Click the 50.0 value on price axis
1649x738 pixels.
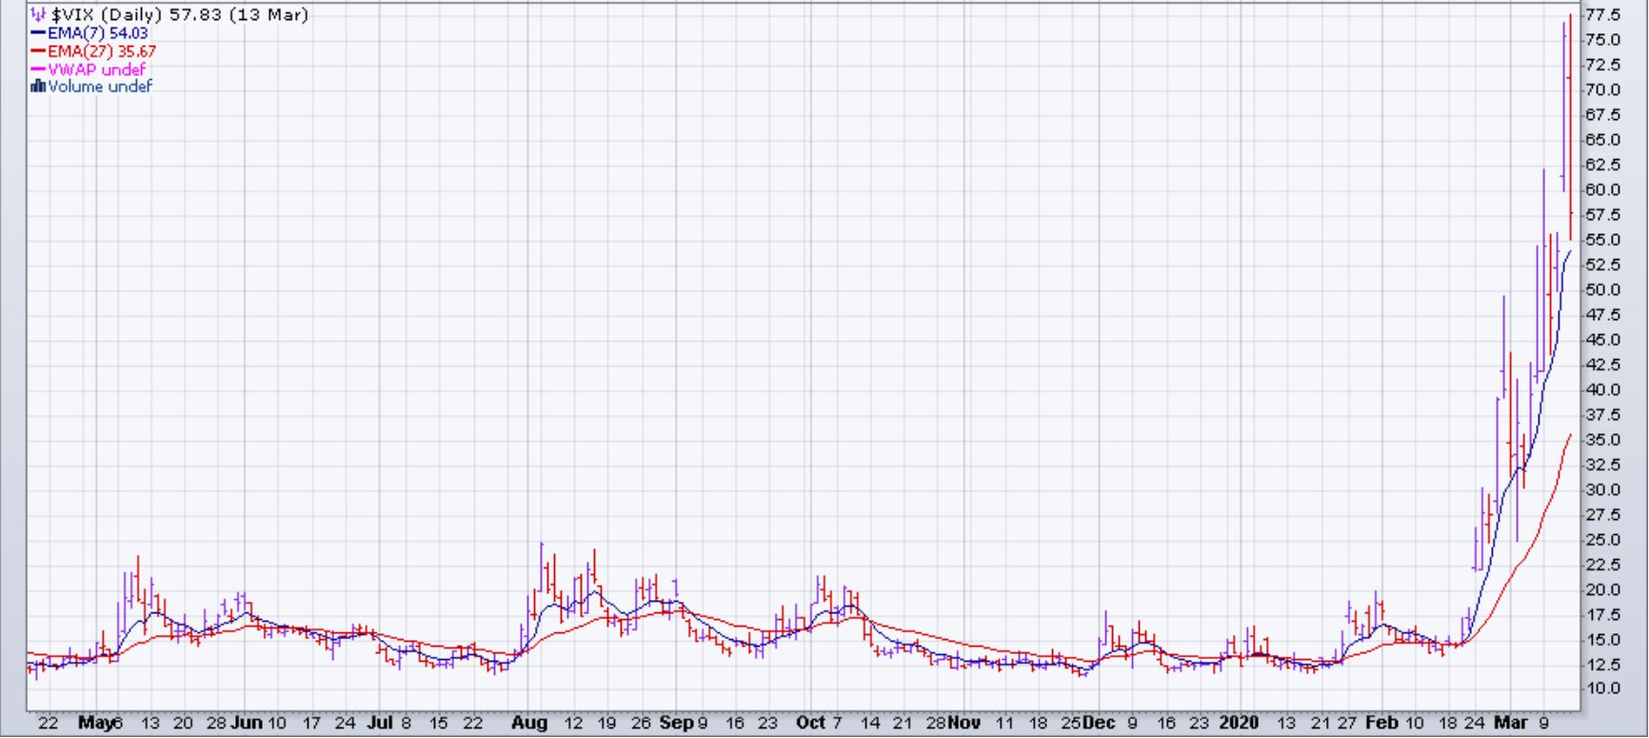1602,289
